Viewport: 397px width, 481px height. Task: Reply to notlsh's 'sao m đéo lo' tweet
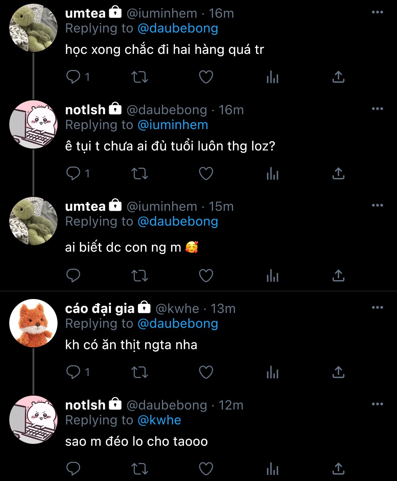click(73, 469)
